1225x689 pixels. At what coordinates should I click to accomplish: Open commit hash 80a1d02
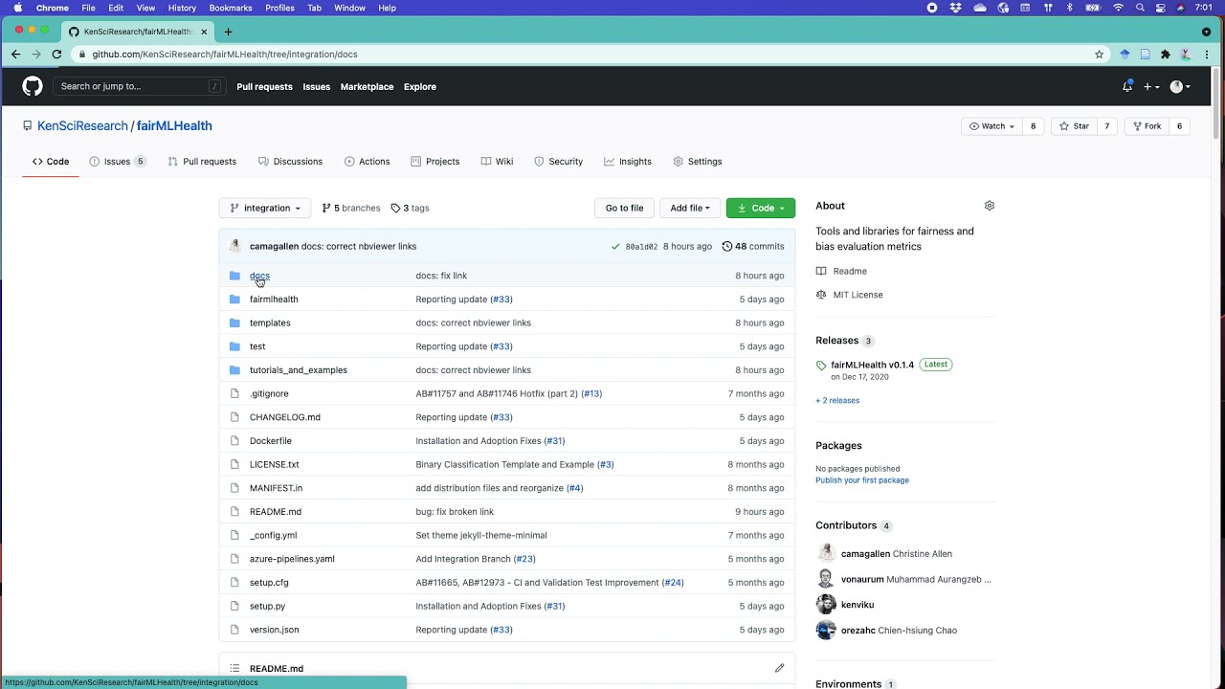click(641, 246)
